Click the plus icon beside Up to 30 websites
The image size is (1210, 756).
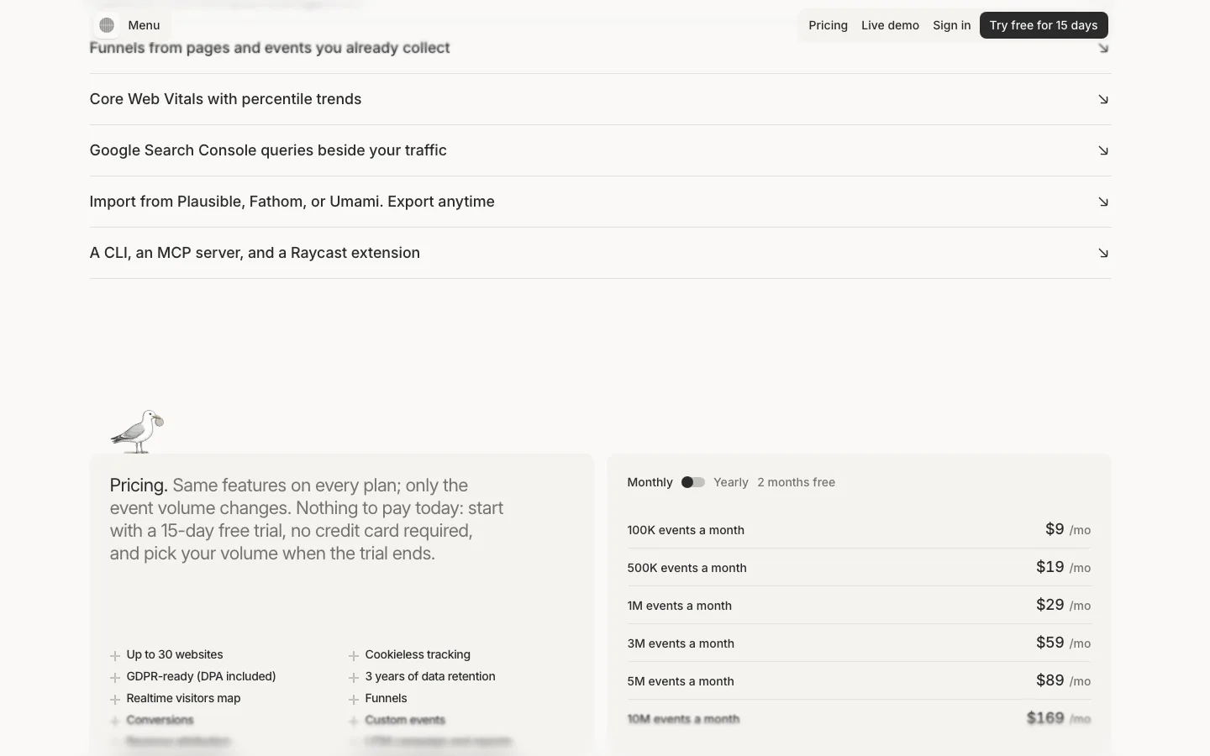click(x=115, y=656)
